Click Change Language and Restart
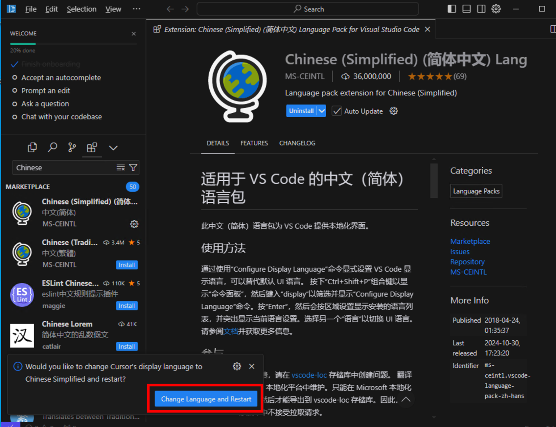 (x=206, y=399)
